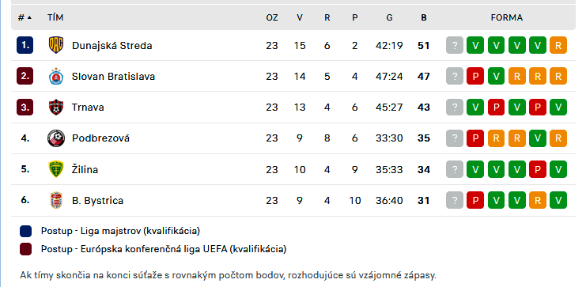This screenshot has width=586, height=287.
Task: Click the dark blue Liga majstrov legend swatch
Action: click(x=25, y=232)
